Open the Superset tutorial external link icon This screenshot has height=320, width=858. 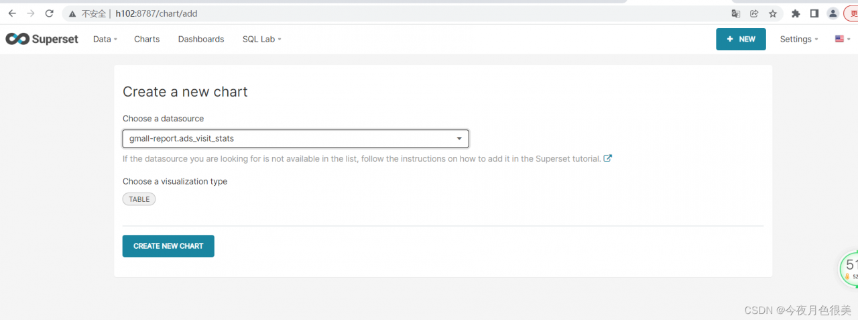coord(608,159)
